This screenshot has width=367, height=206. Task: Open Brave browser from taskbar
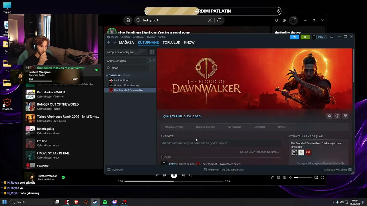pyautogui.click(x=76, y=202)
